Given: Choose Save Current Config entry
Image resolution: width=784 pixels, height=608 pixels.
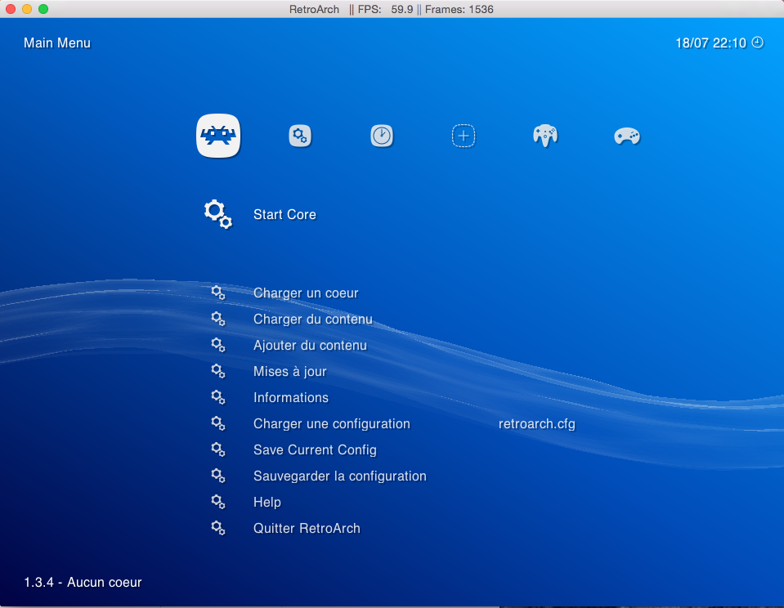Looking at the screenshot, I should (x=315, y=450).
